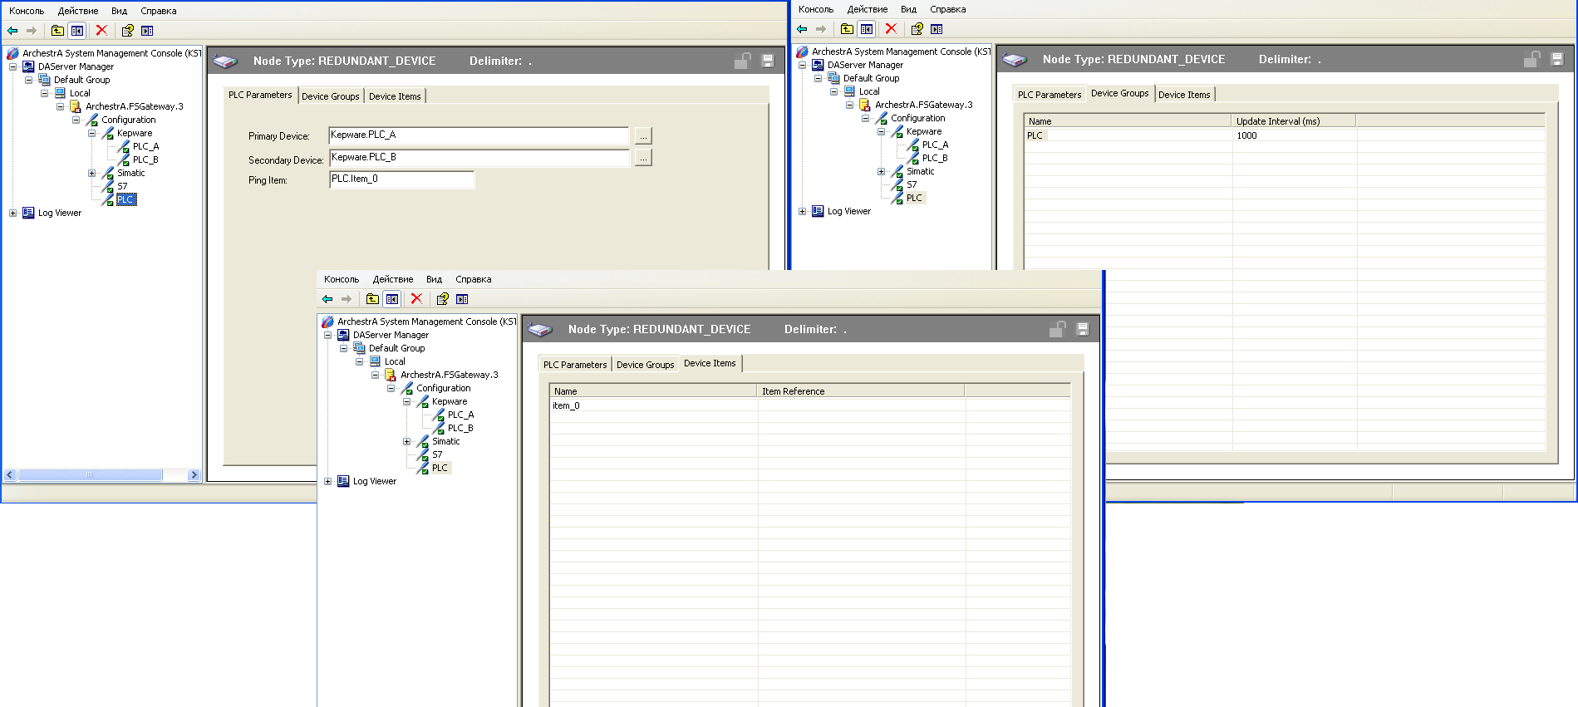
Task: Click right arrow of tree pane horizontal scrollbar
Action: [194, 475]
